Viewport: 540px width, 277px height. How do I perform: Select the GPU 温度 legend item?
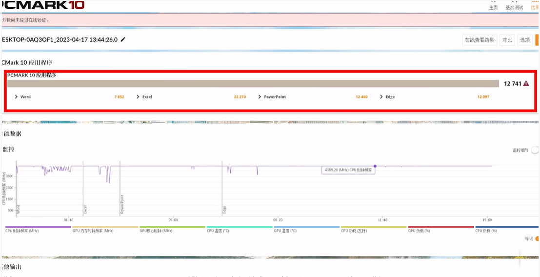(306, 229)
